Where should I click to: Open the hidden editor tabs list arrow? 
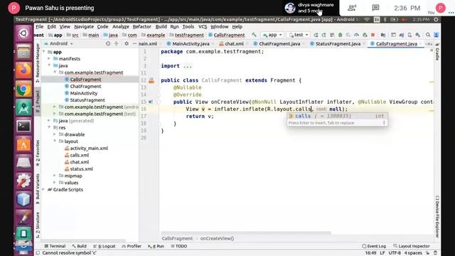tap(429, 44)
